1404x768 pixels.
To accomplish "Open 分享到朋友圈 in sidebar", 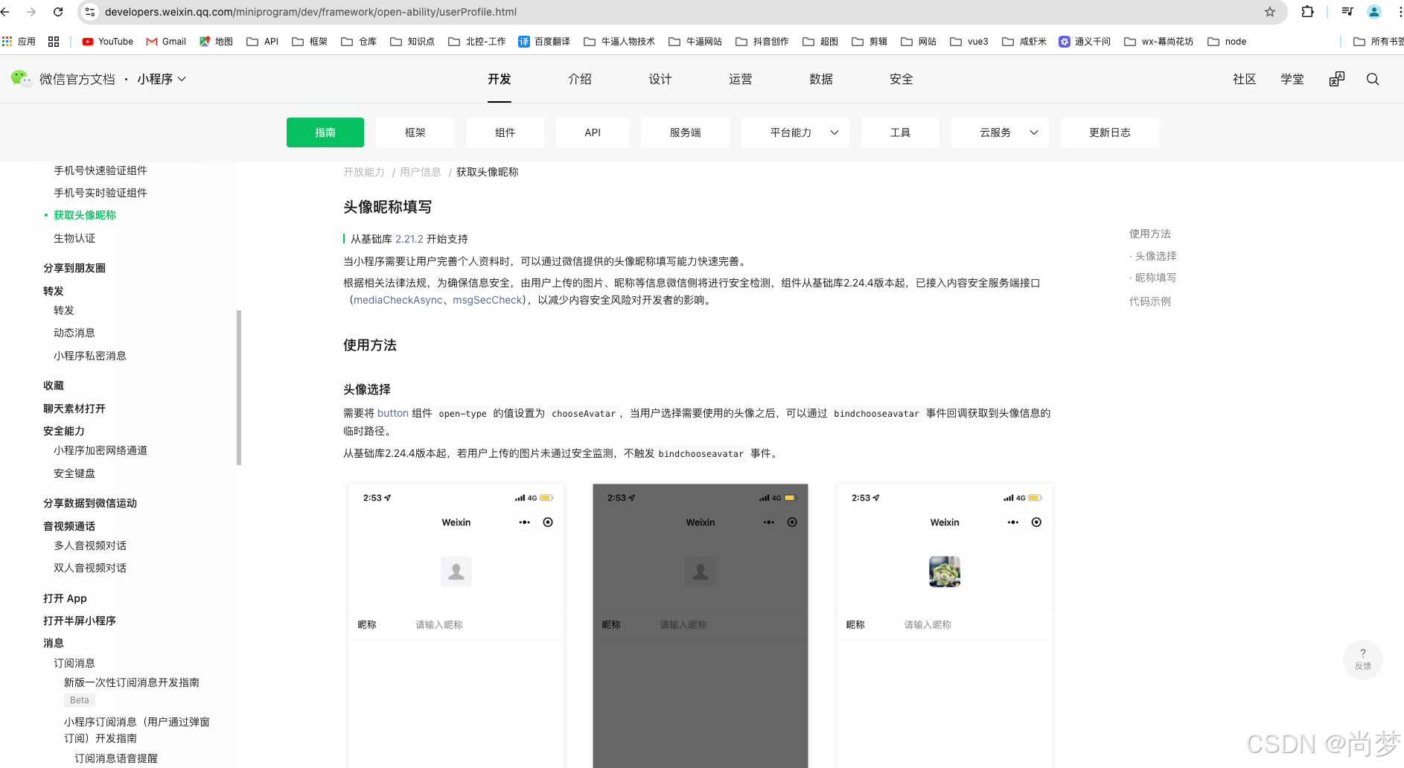I will click(74, 268).
